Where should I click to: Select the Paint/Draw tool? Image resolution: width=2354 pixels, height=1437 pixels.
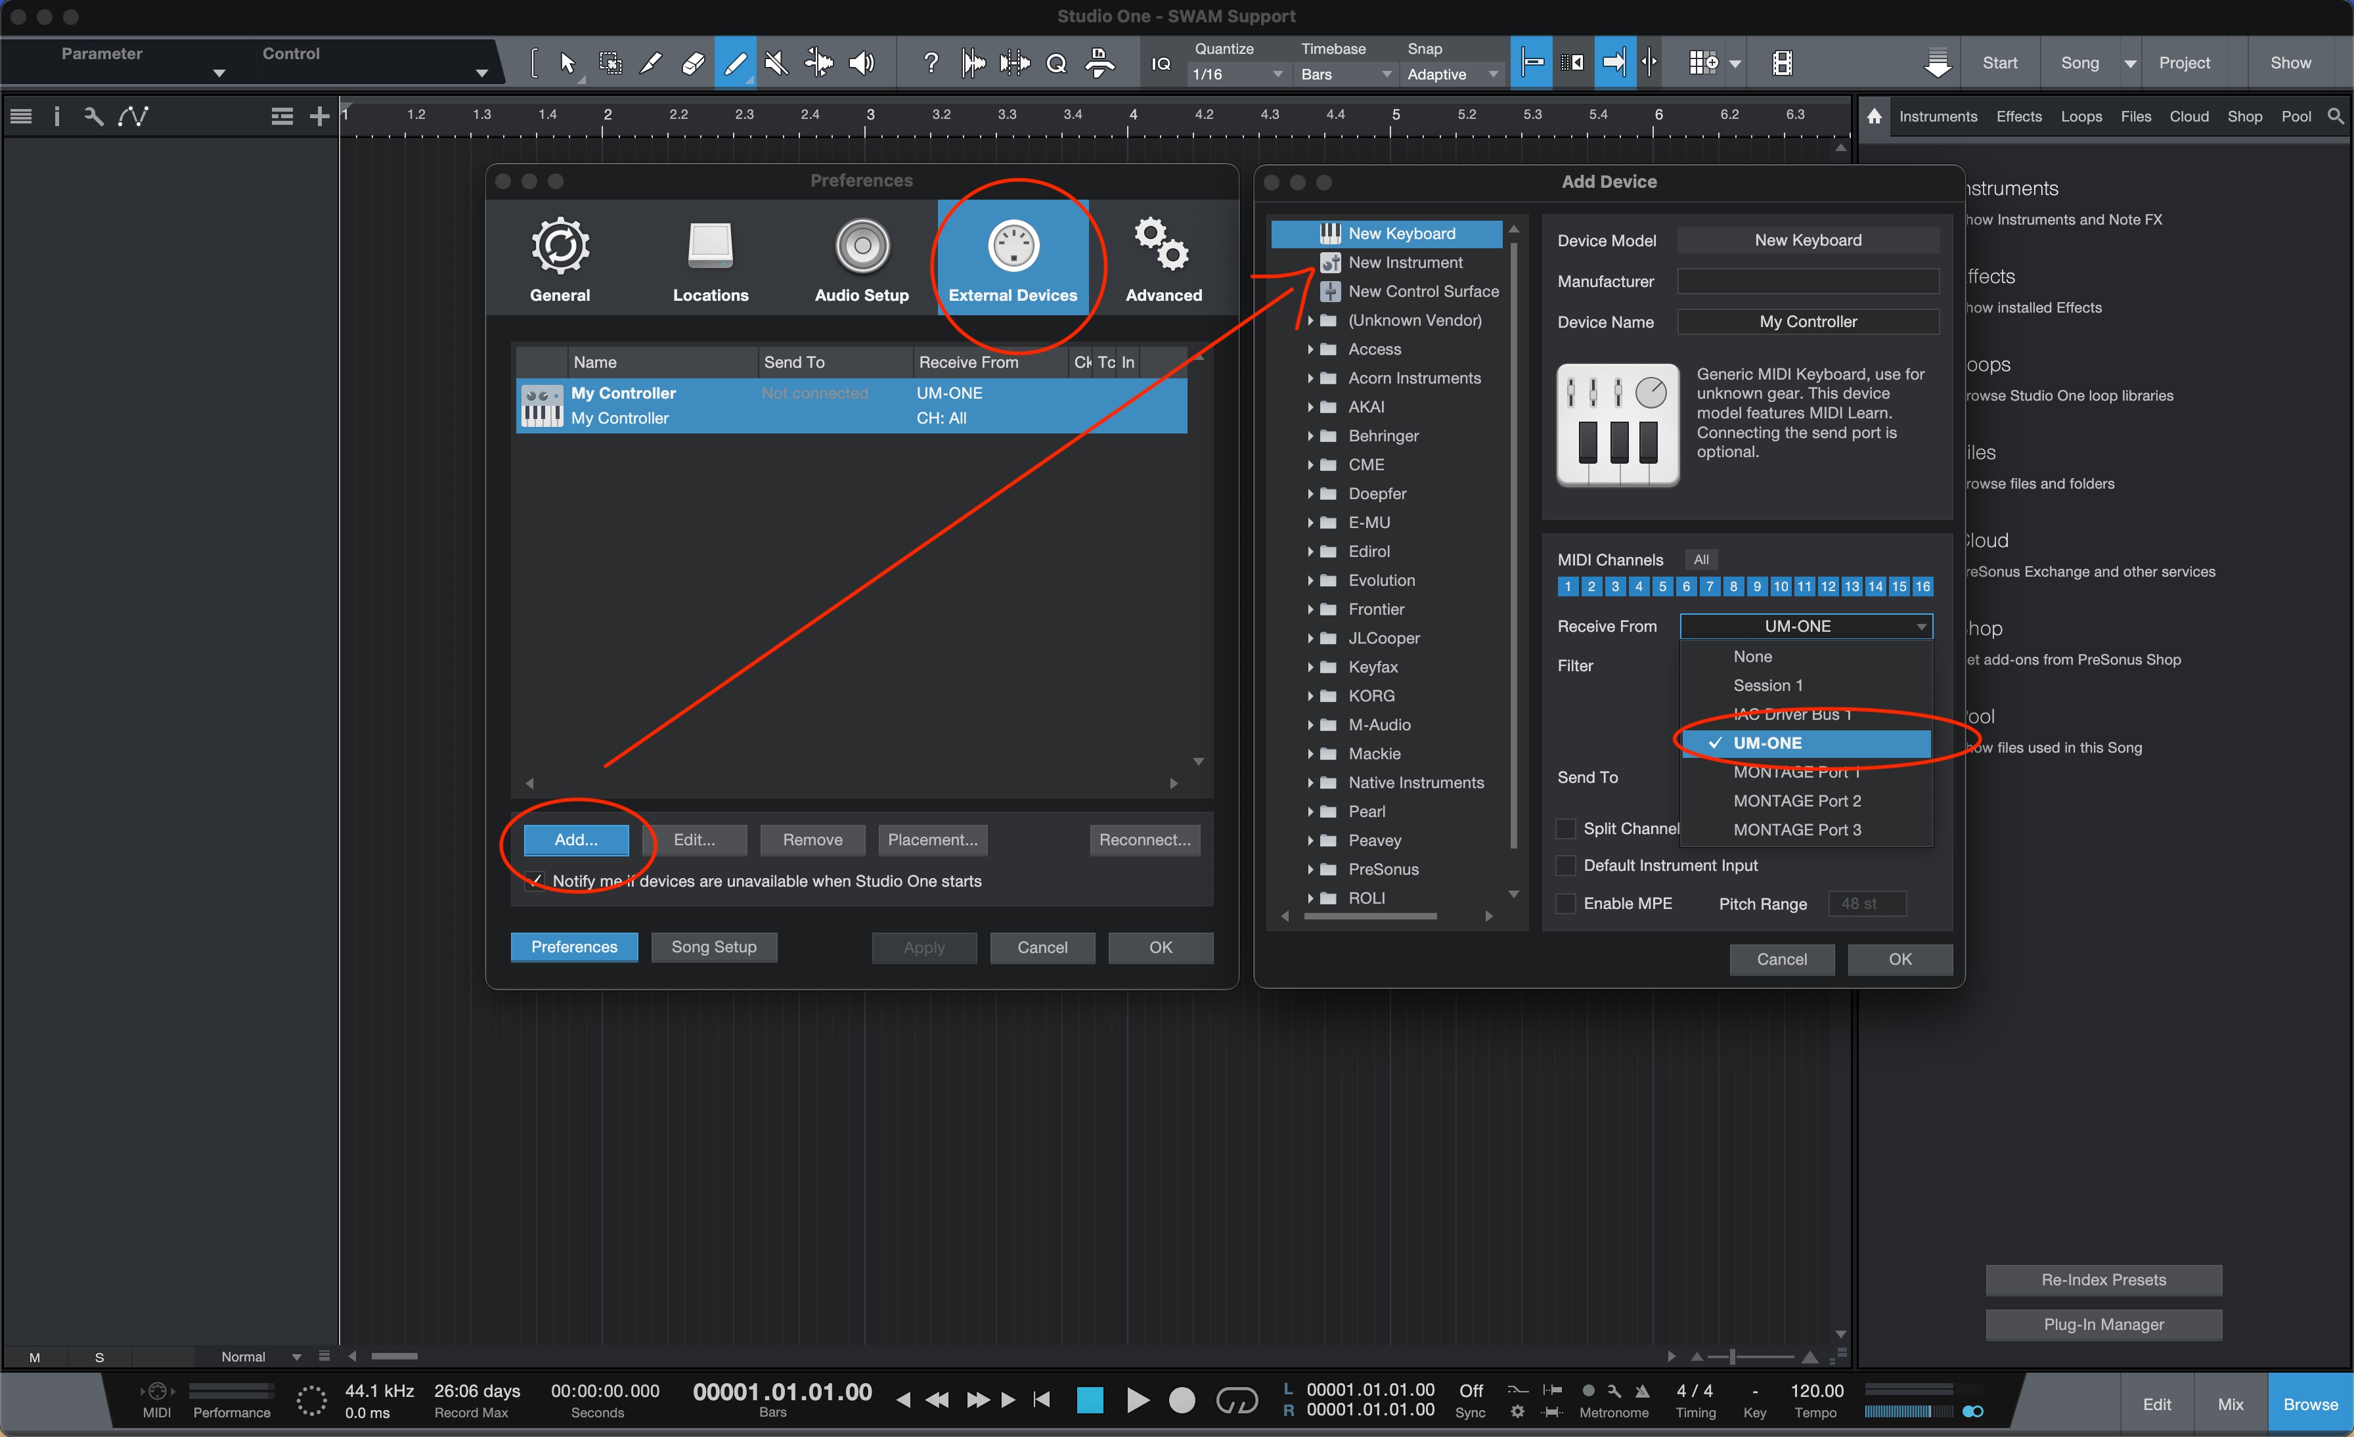pyautogui.click(x=736, y=63)
